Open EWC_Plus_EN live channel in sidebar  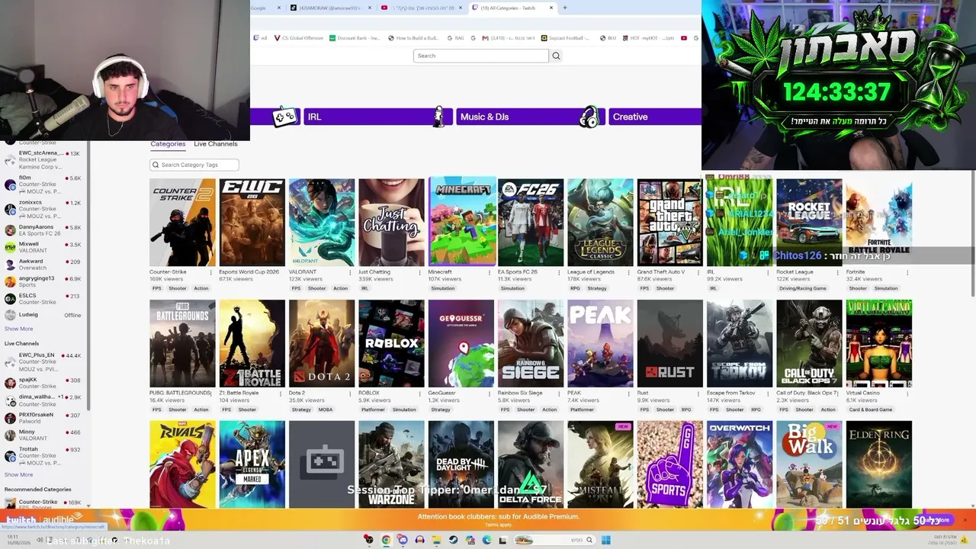click(43, 361)
